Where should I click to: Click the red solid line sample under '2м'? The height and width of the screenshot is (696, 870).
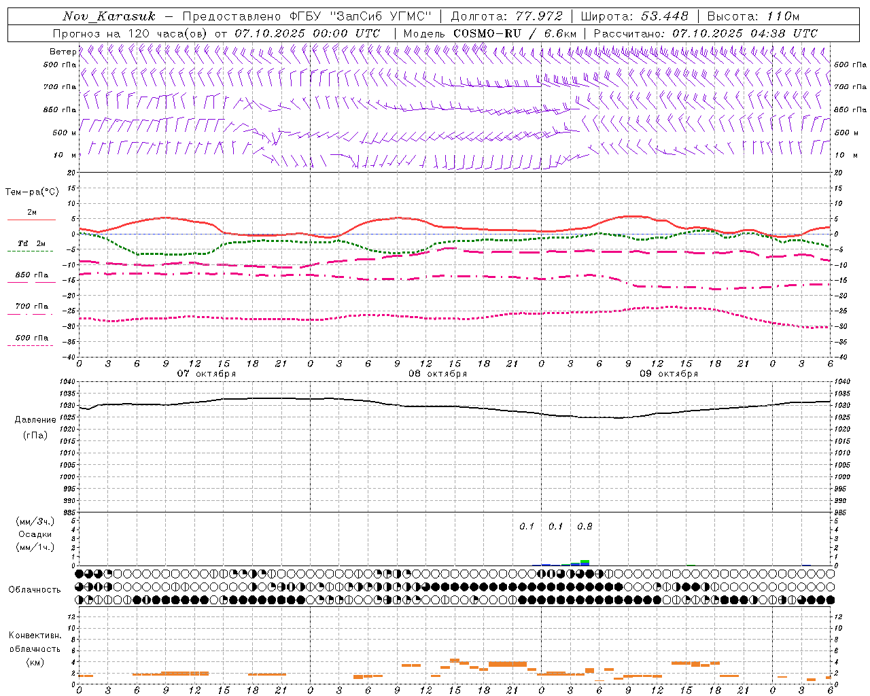[31, 220]
